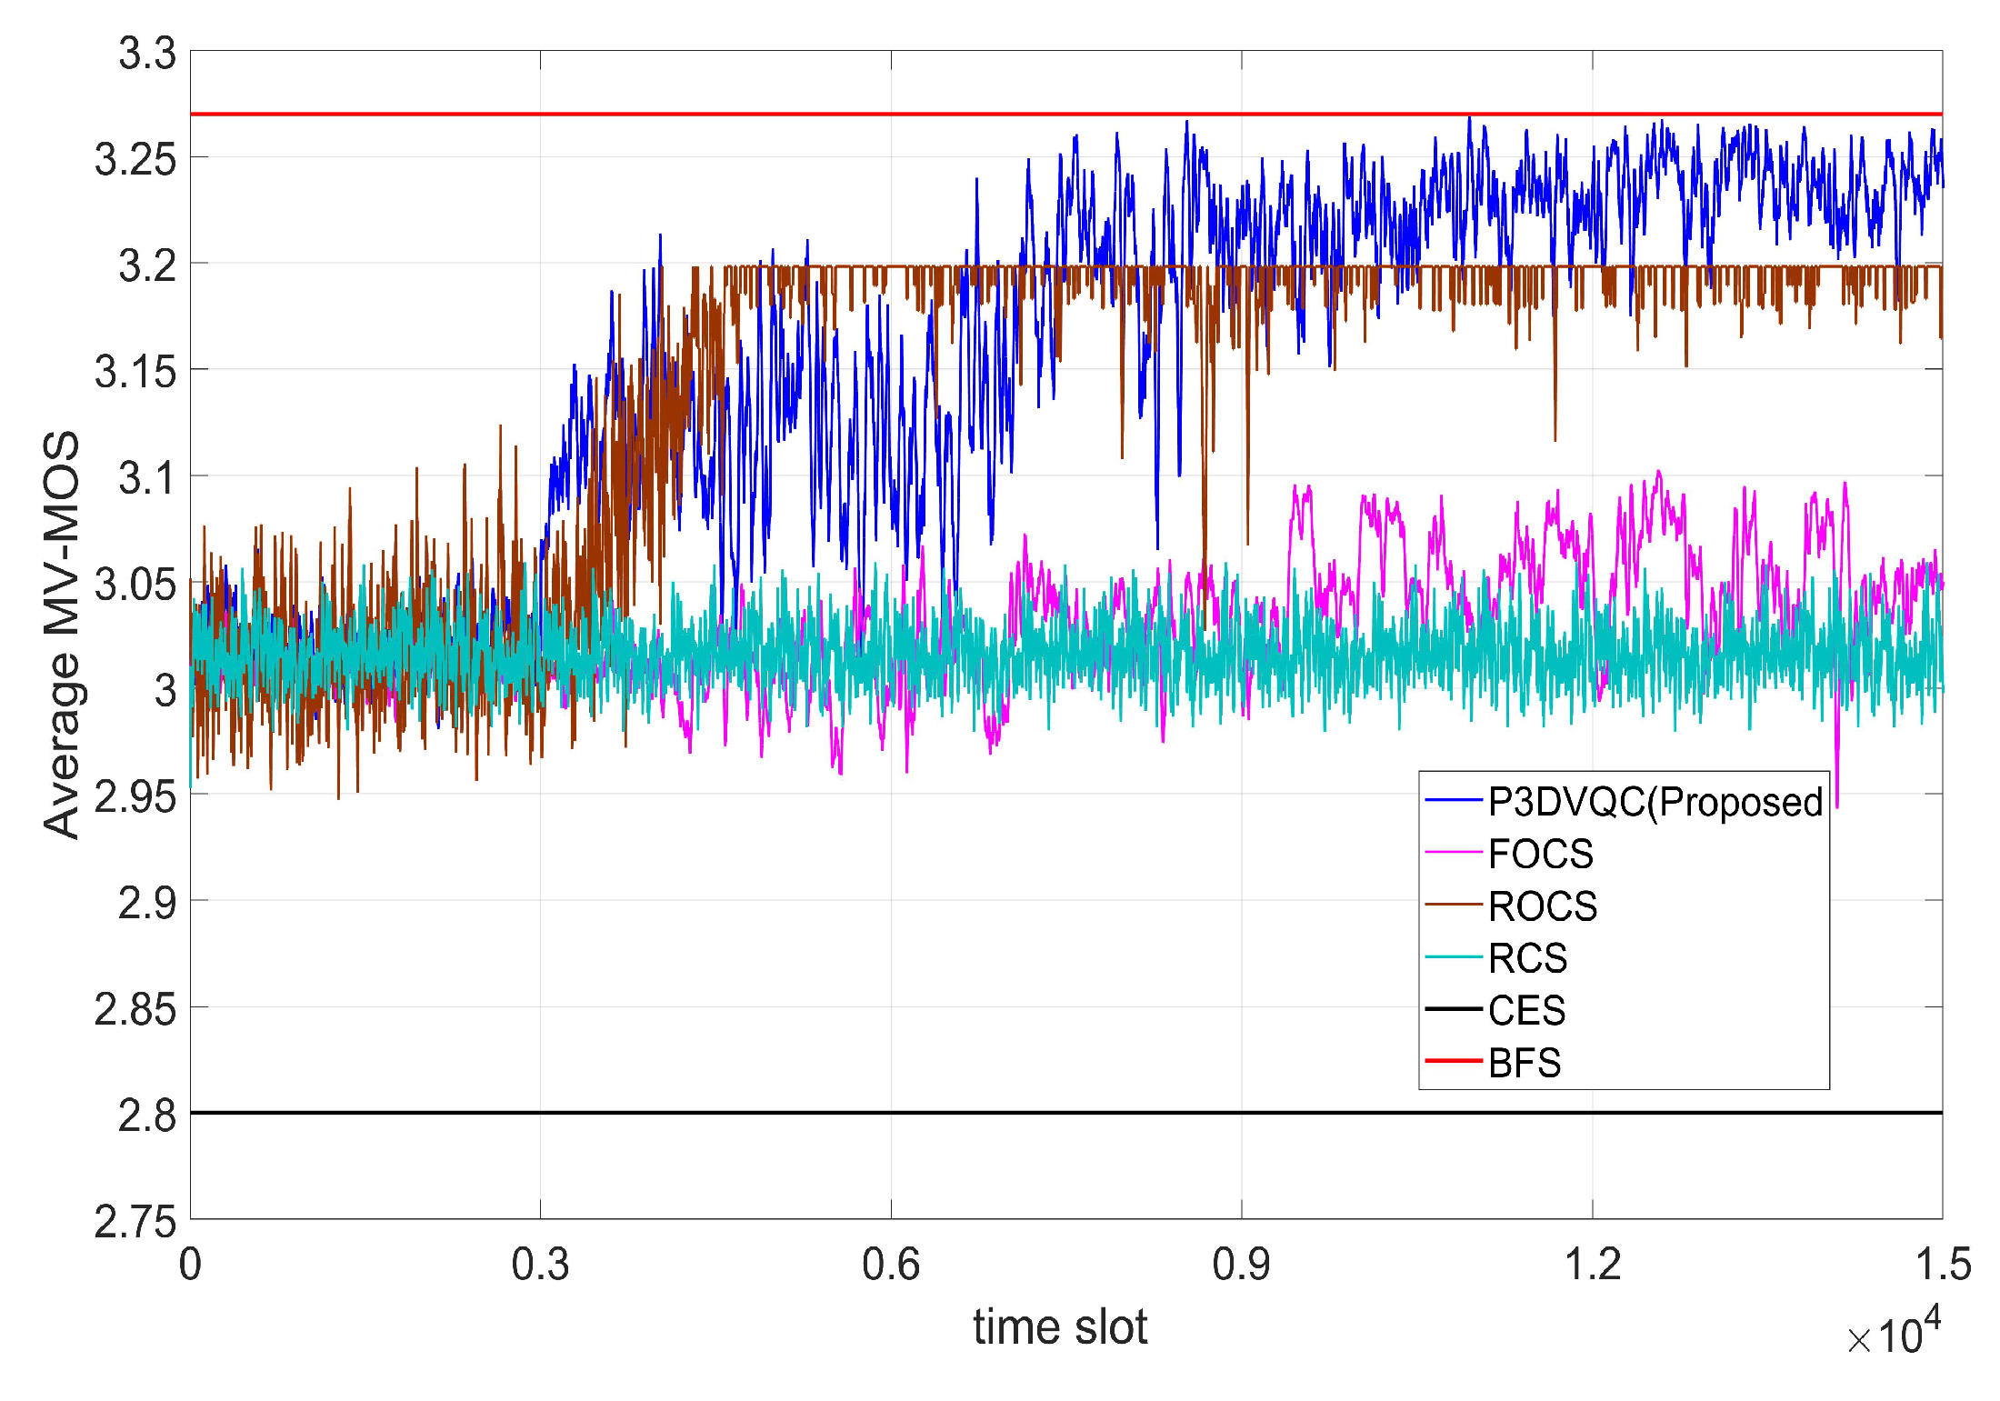Click the 3.3 y-axis tick label
Screen dimensions: 2000x1401
coord(146,54)
